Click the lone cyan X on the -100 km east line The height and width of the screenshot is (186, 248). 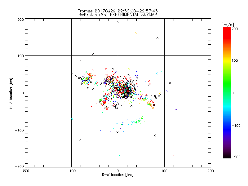(x=72, y=119)
